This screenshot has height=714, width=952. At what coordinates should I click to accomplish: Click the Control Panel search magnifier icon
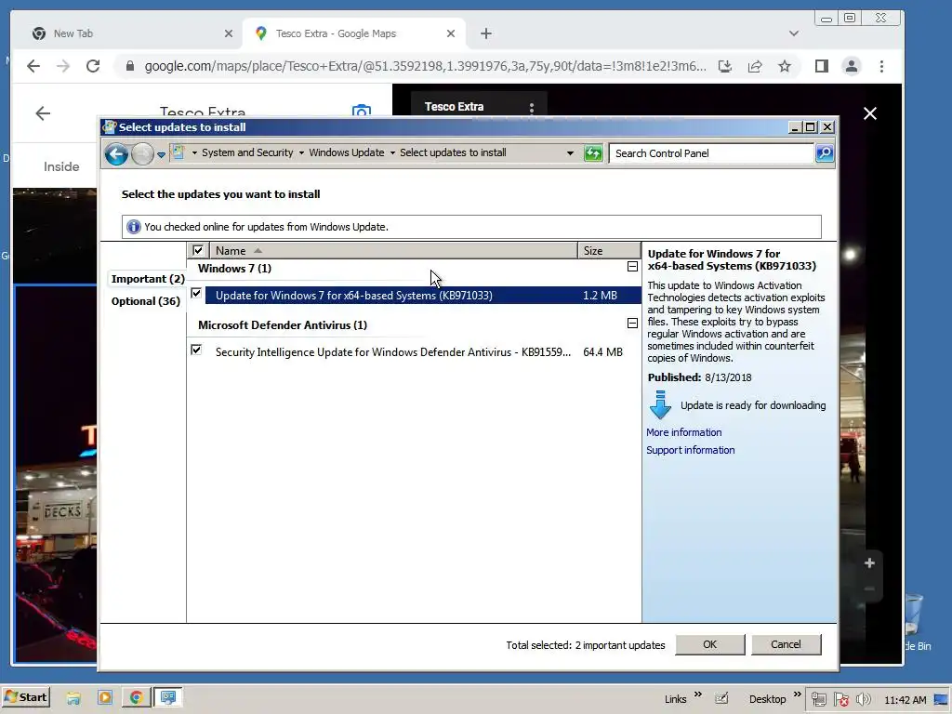click(x=824, y=153)
